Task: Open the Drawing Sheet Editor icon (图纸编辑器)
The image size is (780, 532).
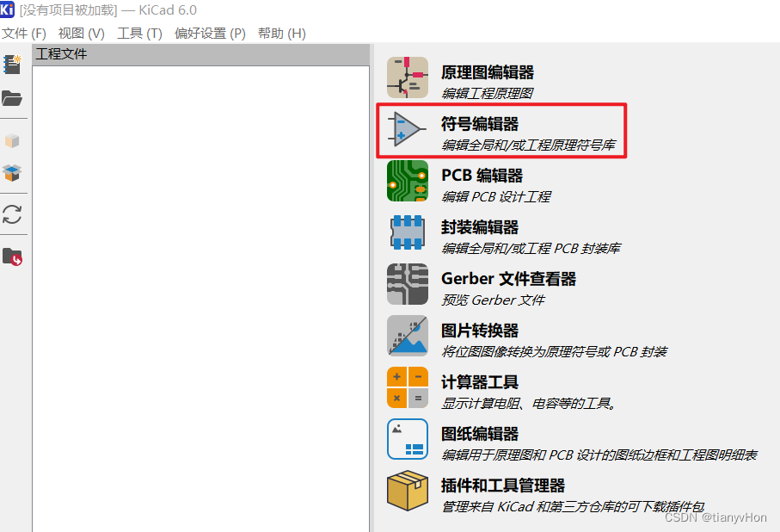Action: [x=408, y=439]
